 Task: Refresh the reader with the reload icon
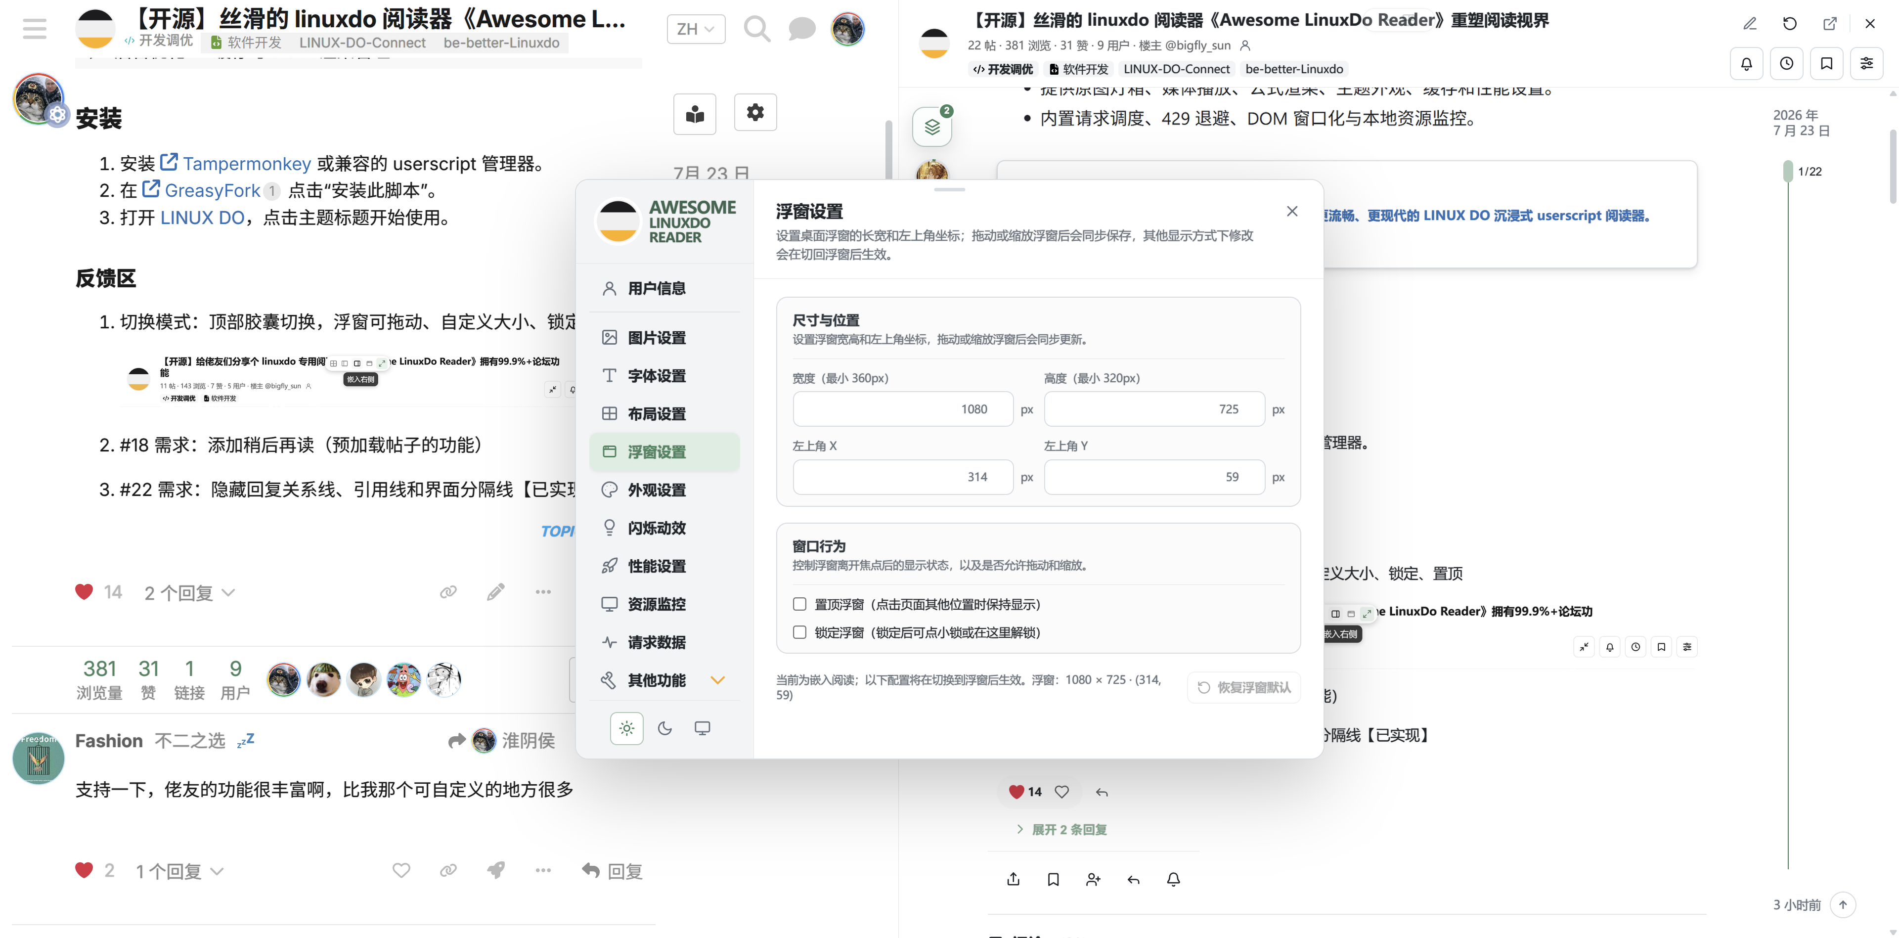tap(1789, 24)
